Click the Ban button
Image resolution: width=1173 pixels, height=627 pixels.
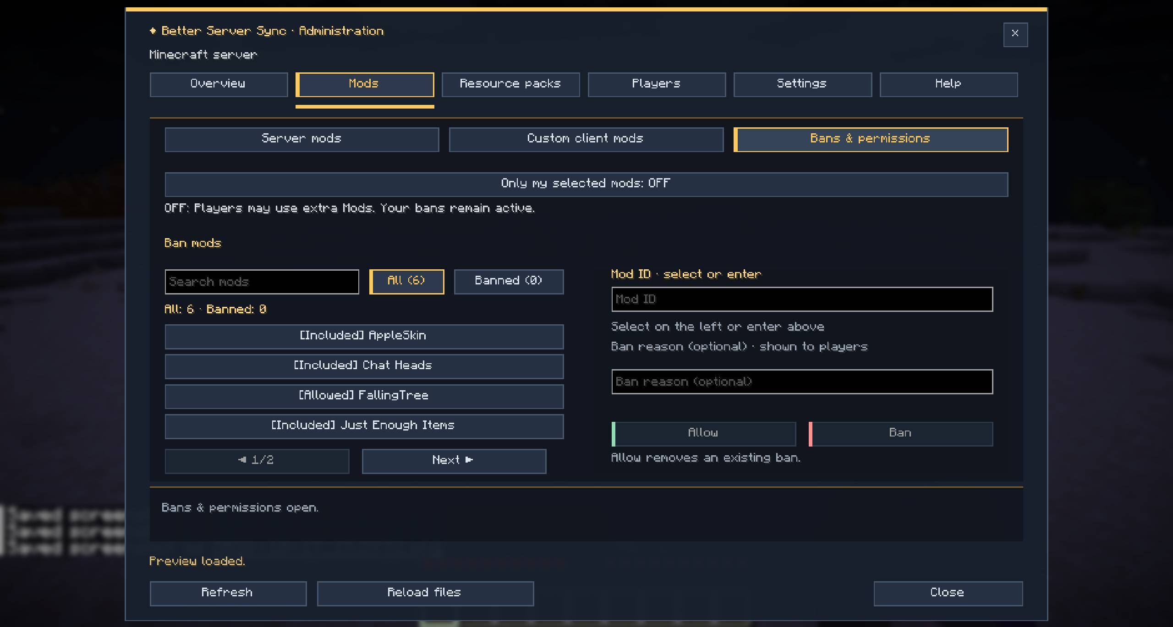point(900,434)
